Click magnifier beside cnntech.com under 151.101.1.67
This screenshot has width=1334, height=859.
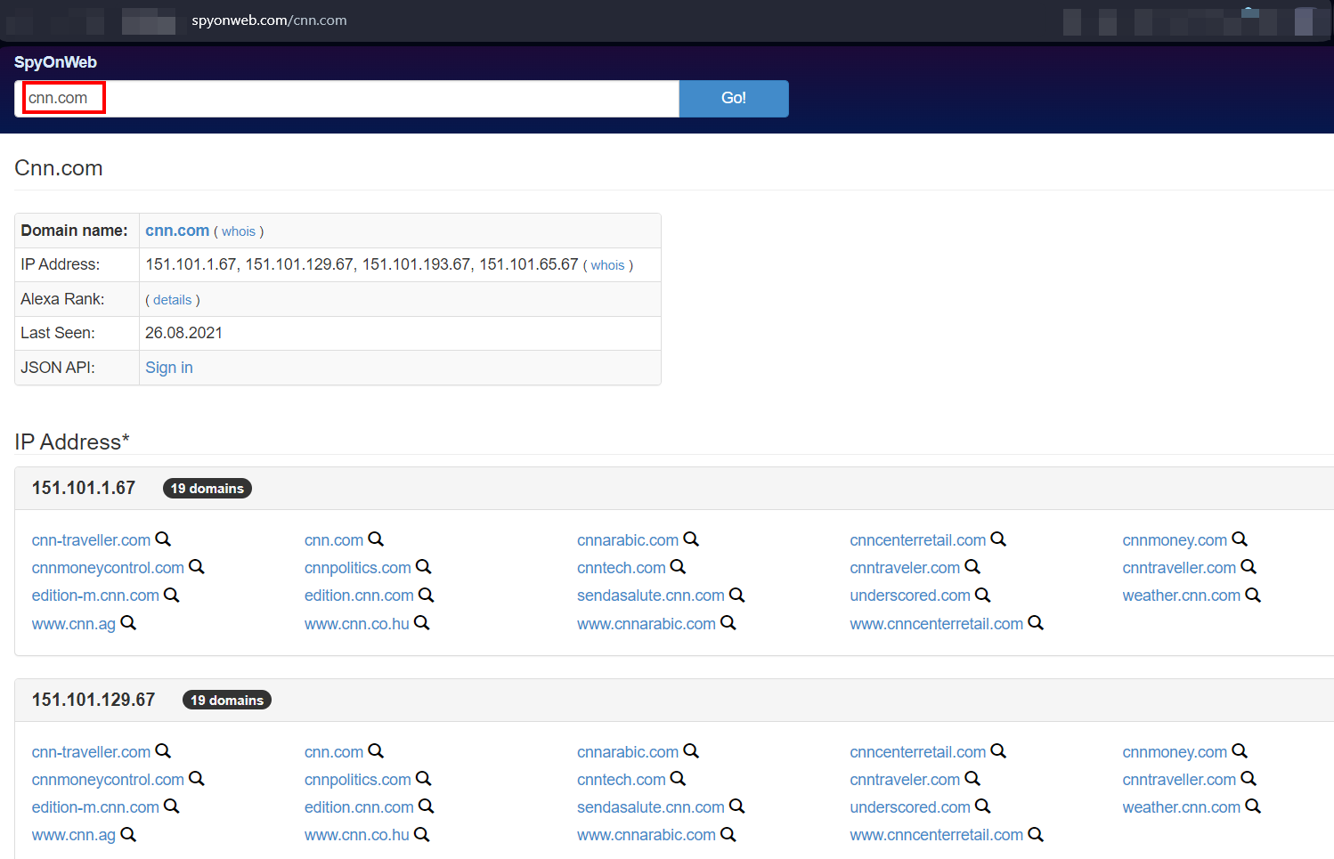tap(678, 567)
